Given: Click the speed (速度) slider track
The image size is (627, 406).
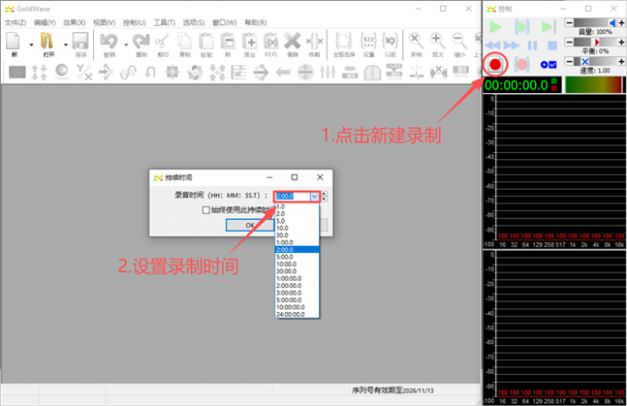Looking at the screenshot, I should pos(596,61).
